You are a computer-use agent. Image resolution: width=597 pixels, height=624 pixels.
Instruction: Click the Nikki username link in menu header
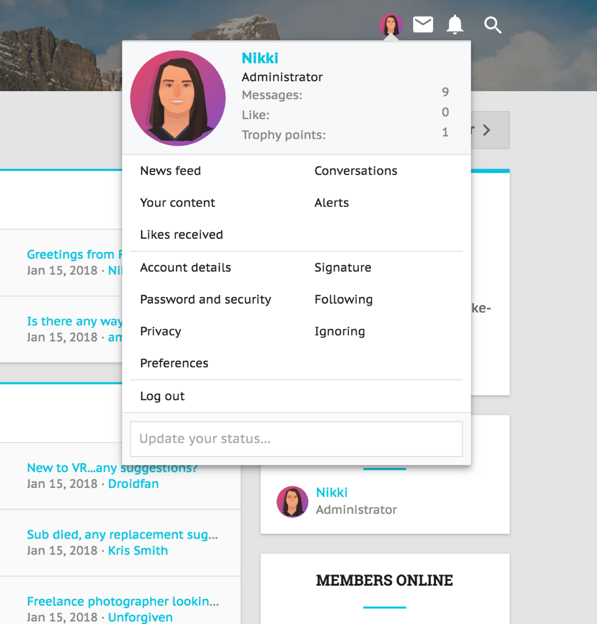pos(260,58)
